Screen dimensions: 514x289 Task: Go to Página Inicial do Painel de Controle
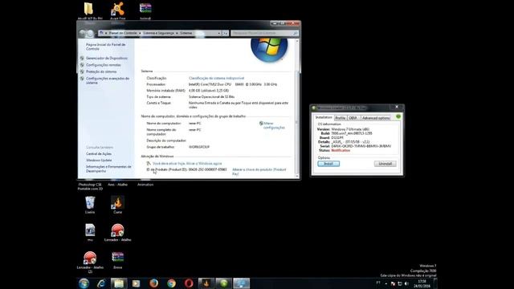pyautogui.click(x=105, y=47)
